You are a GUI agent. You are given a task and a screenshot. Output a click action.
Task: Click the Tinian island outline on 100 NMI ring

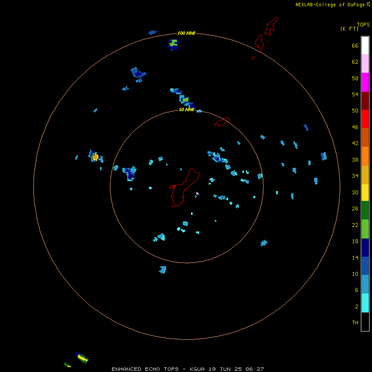(x=259, y=43)
